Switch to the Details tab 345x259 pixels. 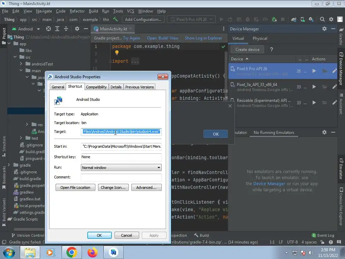point(116,87)
